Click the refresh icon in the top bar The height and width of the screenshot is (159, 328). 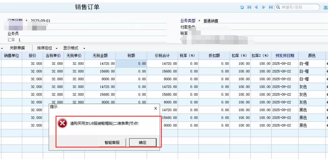[x=242, y=7]
